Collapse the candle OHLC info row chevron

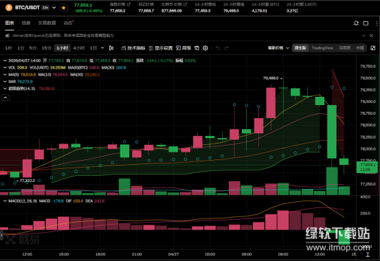[x=5, y=60]
